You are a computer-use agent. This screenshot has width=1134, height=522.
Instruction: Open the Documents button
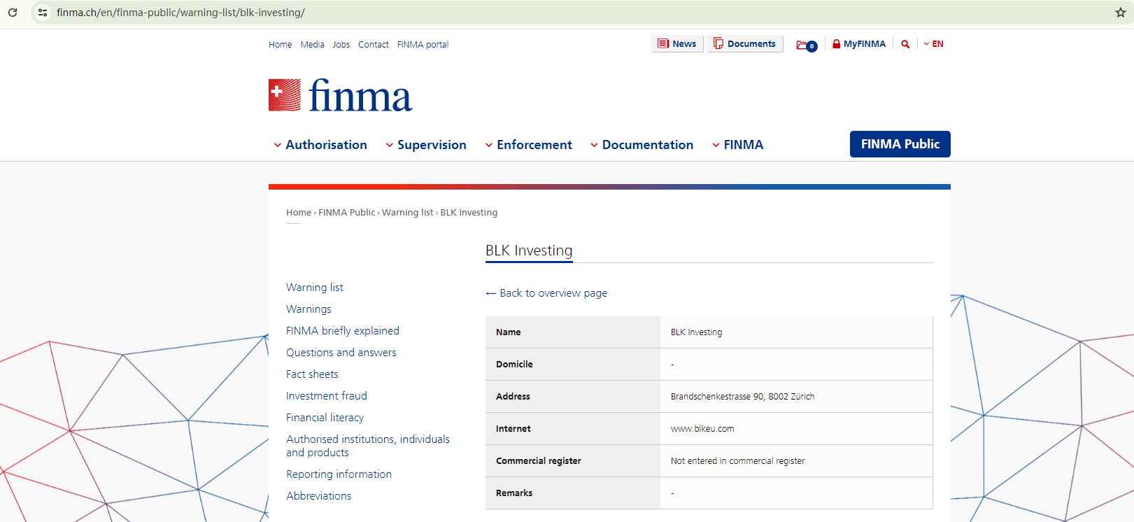coord(744,44)
